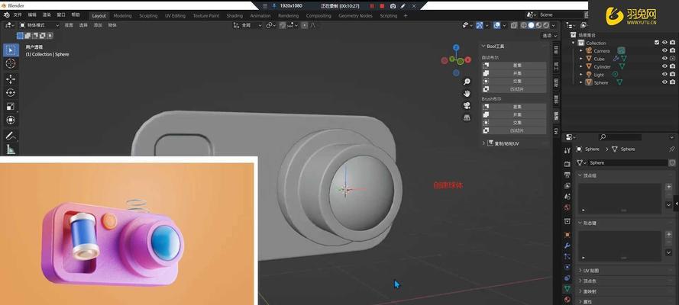
Task: Open shading options dropdown arrow
Action: pyautogui.click(x=554, y=25)
